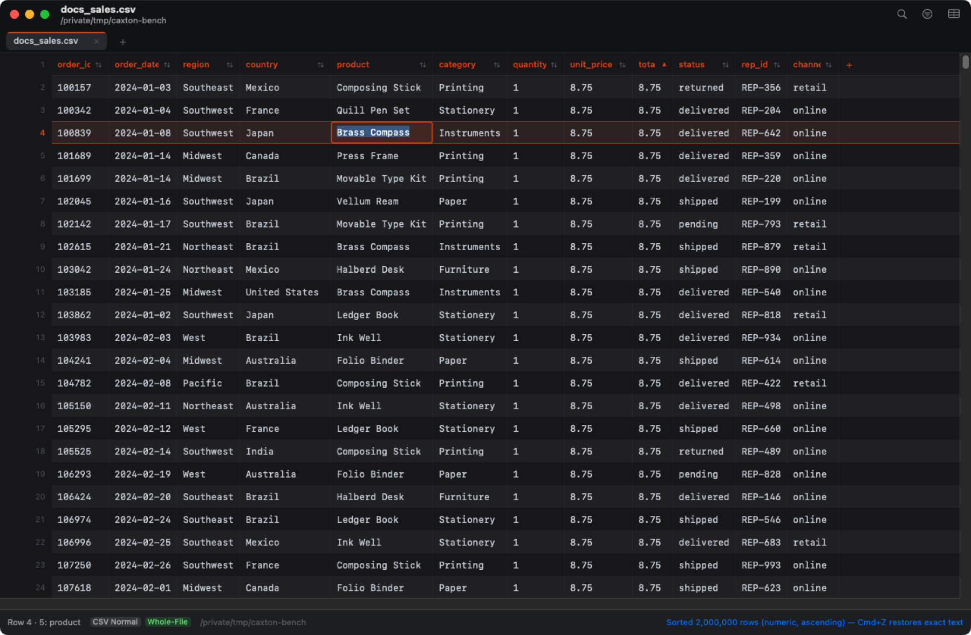Select the 2024-01-21 date cell
The image size is (971, 635).
[143, 247]
